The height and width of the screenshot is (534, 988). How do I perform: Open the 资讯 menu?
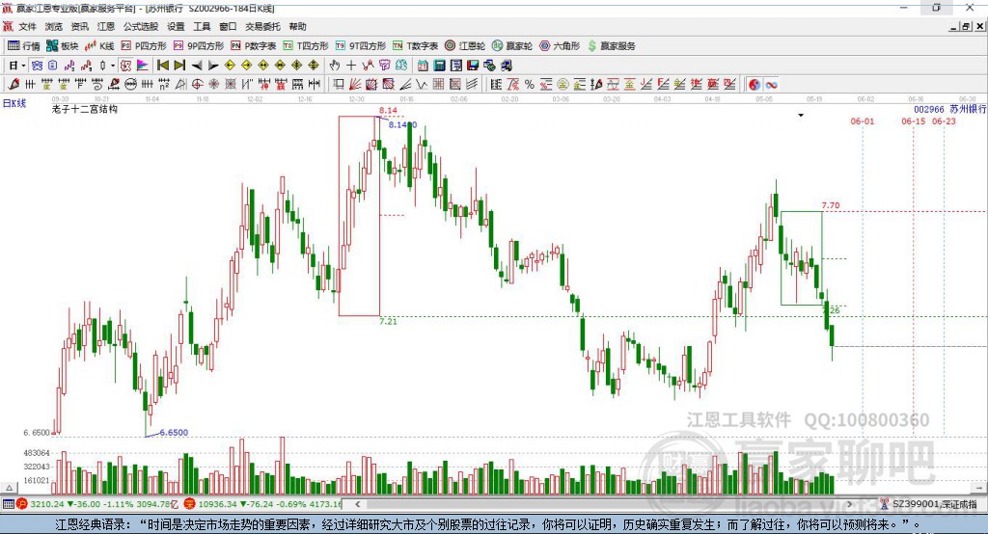click(x=79, y=26)
